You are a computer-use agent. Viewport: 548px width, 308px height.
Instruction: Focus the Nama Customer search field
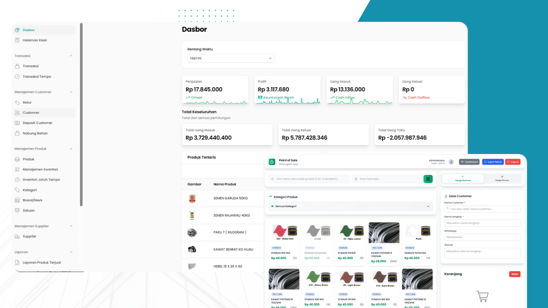coord(482,209)
